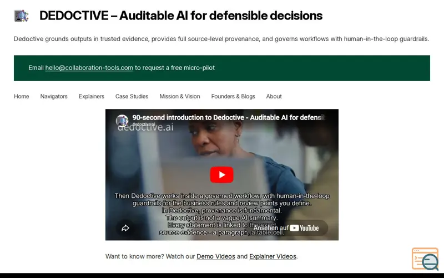Follow the Demo Videos link
The image size is (444, 278).
click(216, 256)
